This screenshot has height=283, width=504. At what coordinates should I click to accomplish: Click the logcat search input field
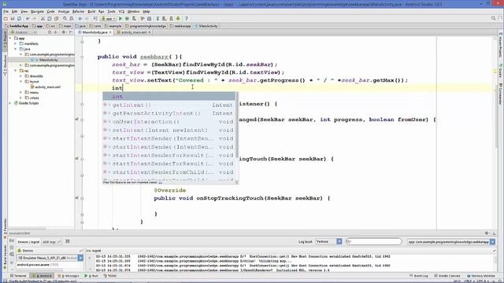[x=374, y=241]
